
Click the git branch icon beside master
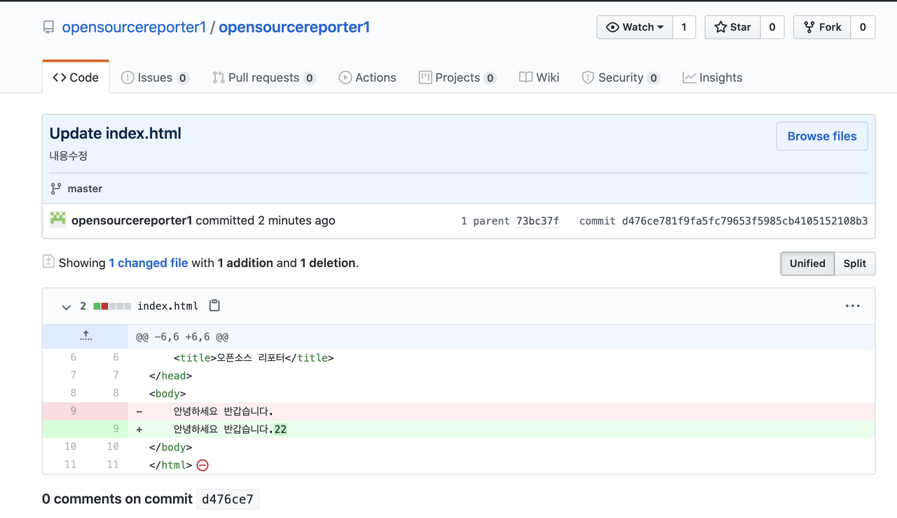(x=56, y=189)
